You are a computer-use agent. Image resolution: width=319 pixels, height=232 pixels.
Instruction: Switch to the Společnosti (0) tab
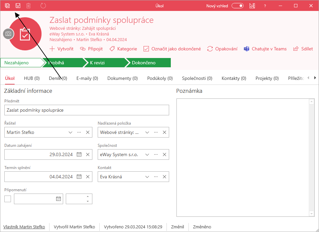pos(197,78)
